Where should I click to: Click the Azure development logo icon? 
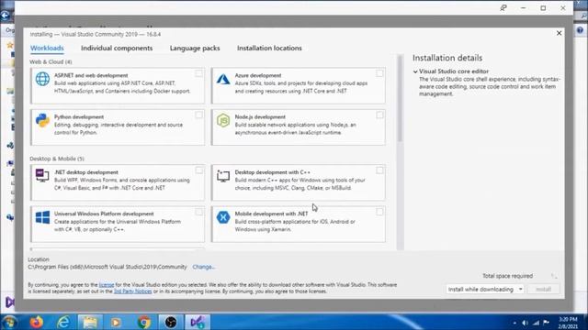(223, 80)
